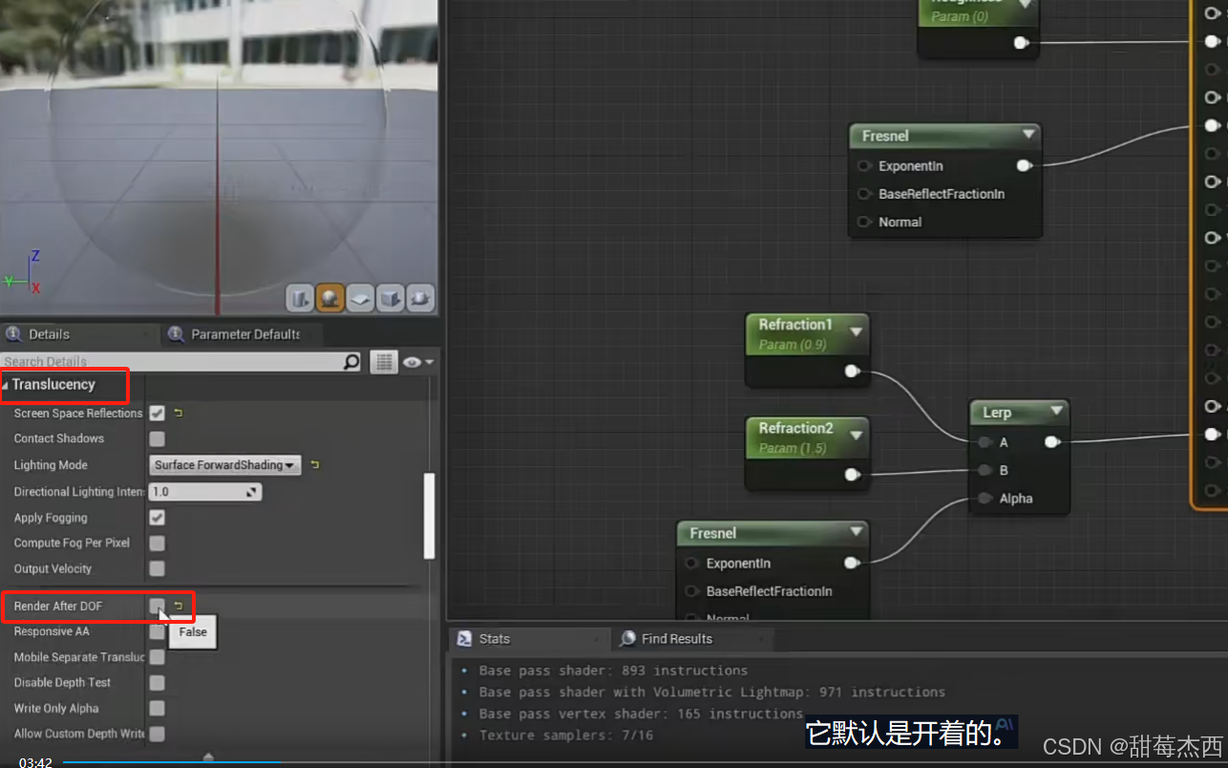Collapse the Fresnel node above Refraction1

[1027, 135]
